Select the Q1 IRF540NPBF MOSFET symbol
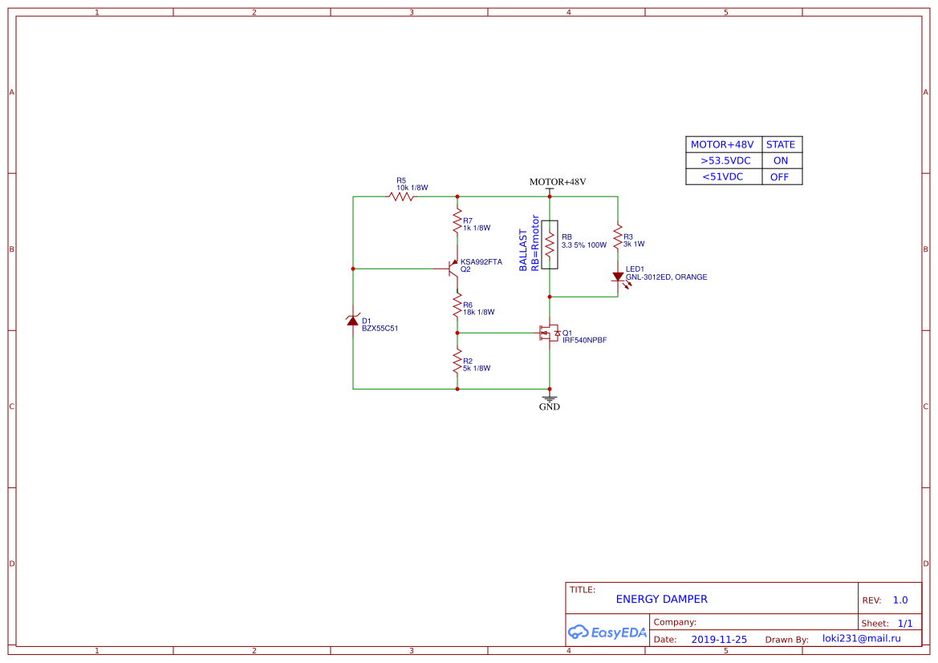Screen dimensions: 938x663 pos(550,333)
